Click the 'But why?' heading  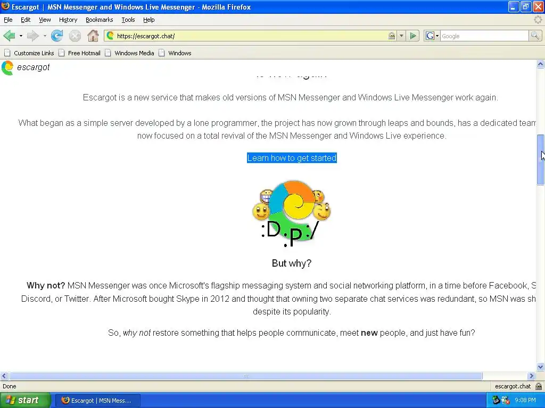tap(292, 263)
